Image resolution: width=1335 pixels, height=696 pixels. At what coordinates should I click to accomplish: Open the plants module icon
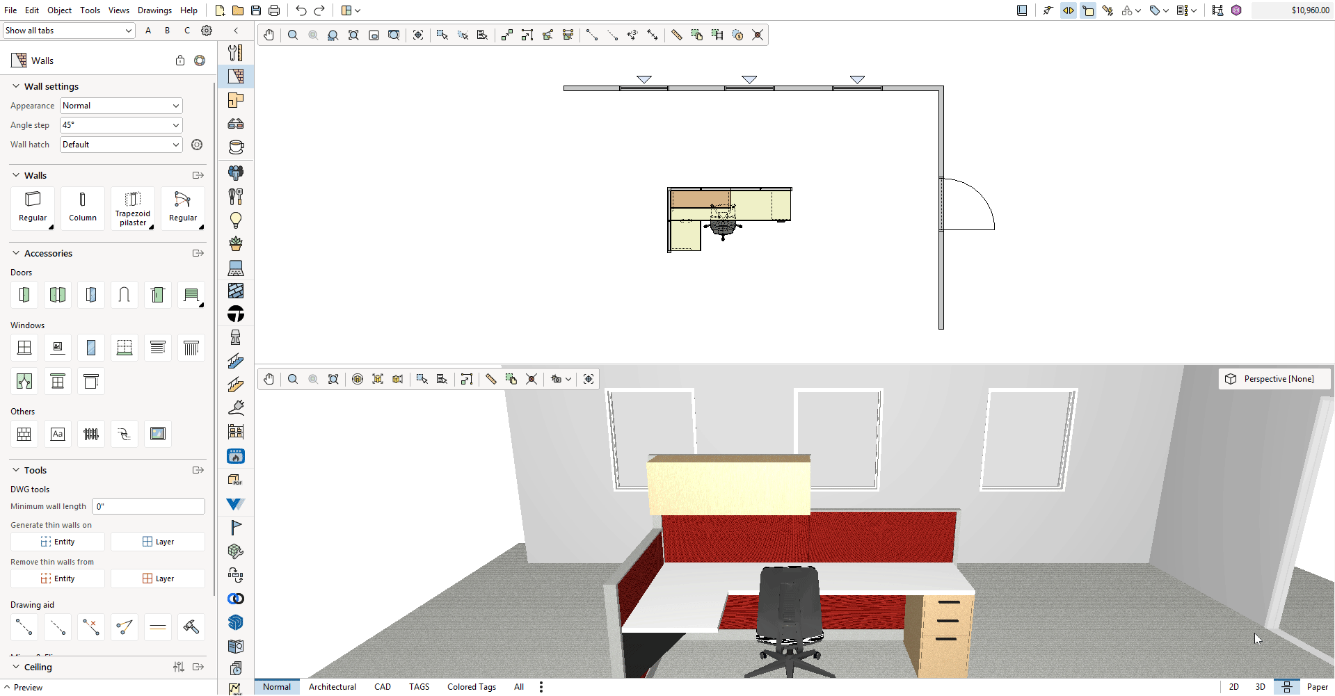236,244
